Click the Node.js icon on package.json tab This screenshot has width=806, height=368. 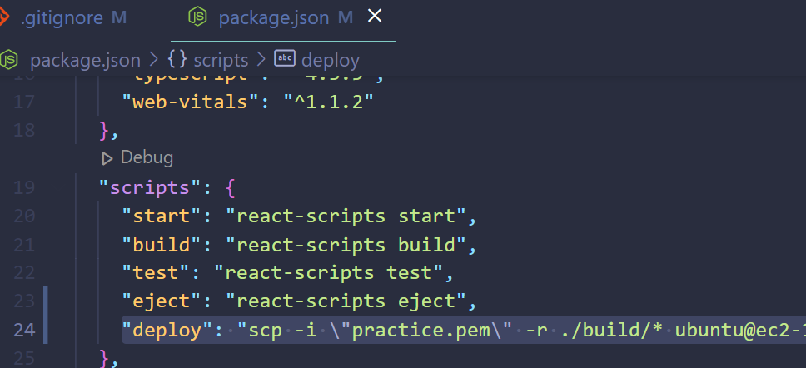(197, 17)
